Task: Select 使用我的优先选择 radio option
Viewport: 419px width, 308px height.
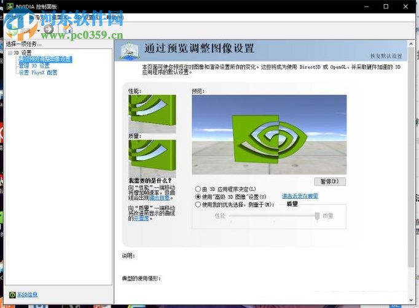Action: pos(235,204)
